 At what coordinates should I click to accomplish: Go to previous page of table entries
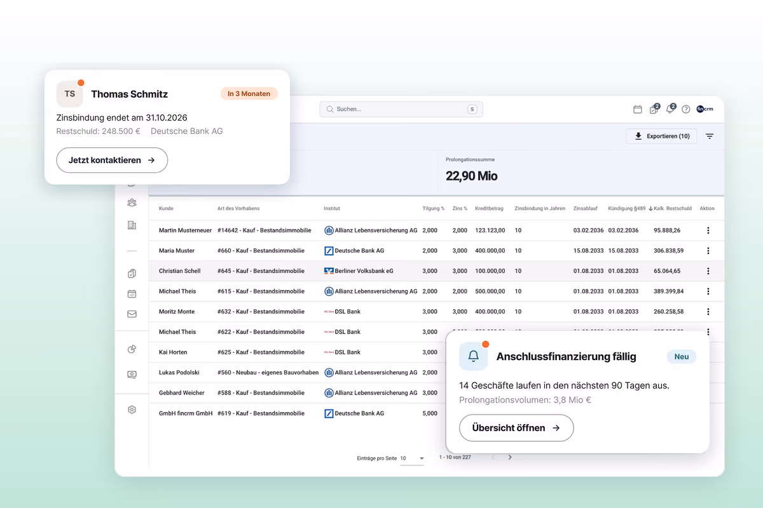pyautogui.click(x=492, y=457)
